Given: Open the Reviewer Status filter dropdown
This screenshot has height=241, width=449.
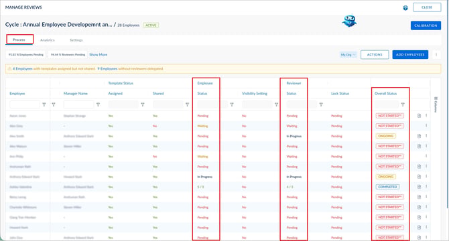Looking at the screenshot, I should click(302, 104).
